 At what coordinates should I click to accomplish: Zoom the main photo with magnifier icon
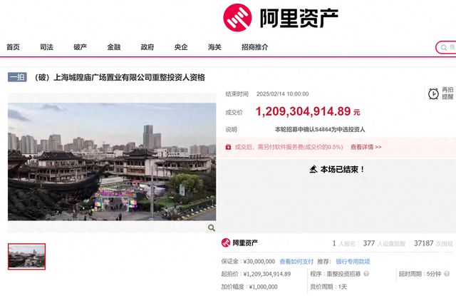(x=212, y=228)
